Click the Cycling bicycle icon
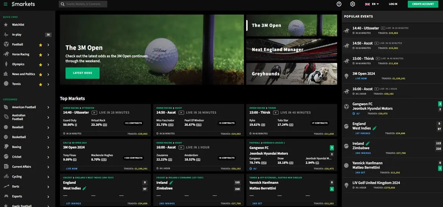Image resolution: width=443 pixels, height=207 pixels. (6, 176)
